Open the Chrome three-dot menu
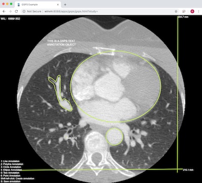202x183 pixels. click(198, 11)
